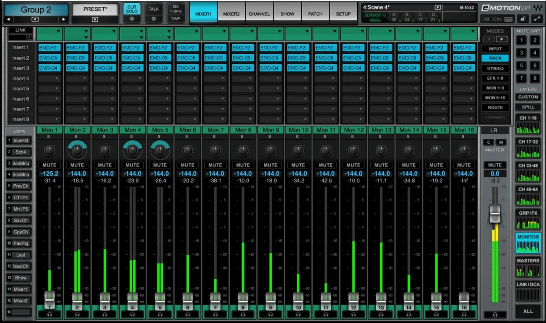Mute the Mon 1 channel
Screen dimensions: 546x323
tap(50, 165)
